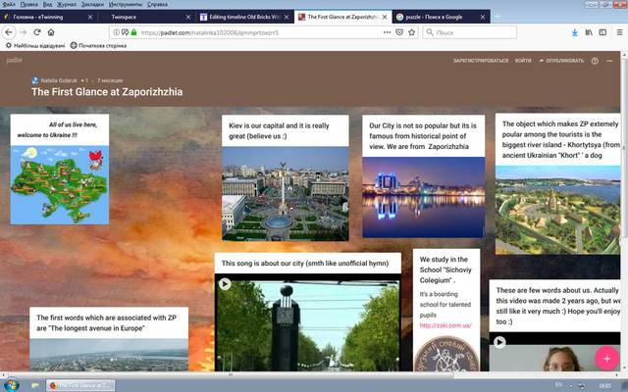Open the Справка menu
Viewport: 628px width, 392px height.
(x=157, y=4)
